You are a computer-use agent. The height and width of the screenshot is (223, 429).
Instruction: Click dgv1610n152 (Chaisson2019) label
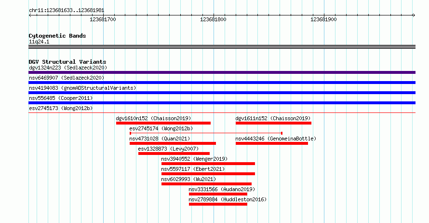pos(153,118)
